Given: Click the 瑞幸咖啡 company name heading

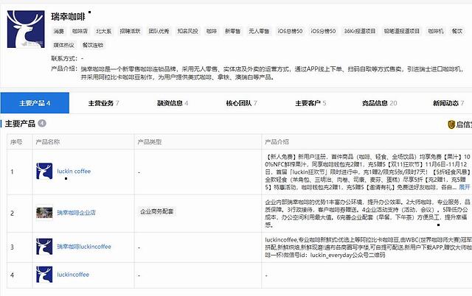Looking at the screenshot, I should point(68,16).
